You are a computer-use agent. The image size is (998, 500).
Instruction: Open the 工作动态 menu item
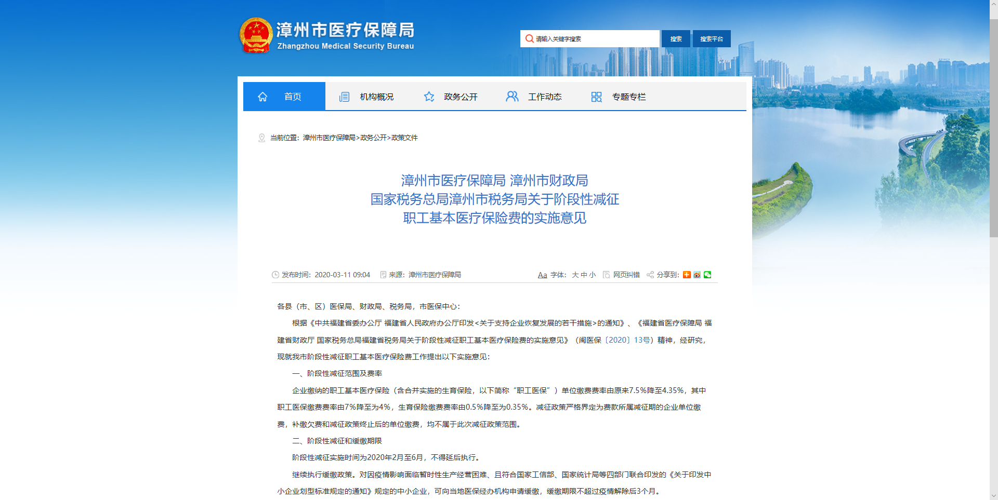(545, 97)
